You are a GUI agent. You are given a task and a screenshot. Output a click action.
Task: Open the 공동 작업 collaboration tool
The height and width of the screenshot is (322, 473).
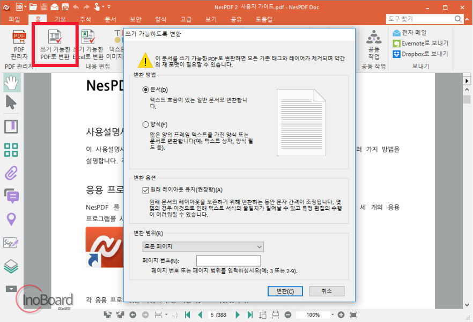click(374, 45)
